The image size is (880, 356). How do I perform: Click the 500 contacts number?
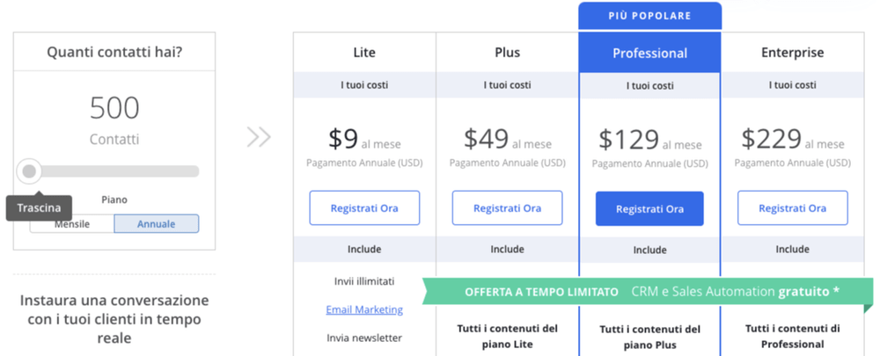coord(114,108)
